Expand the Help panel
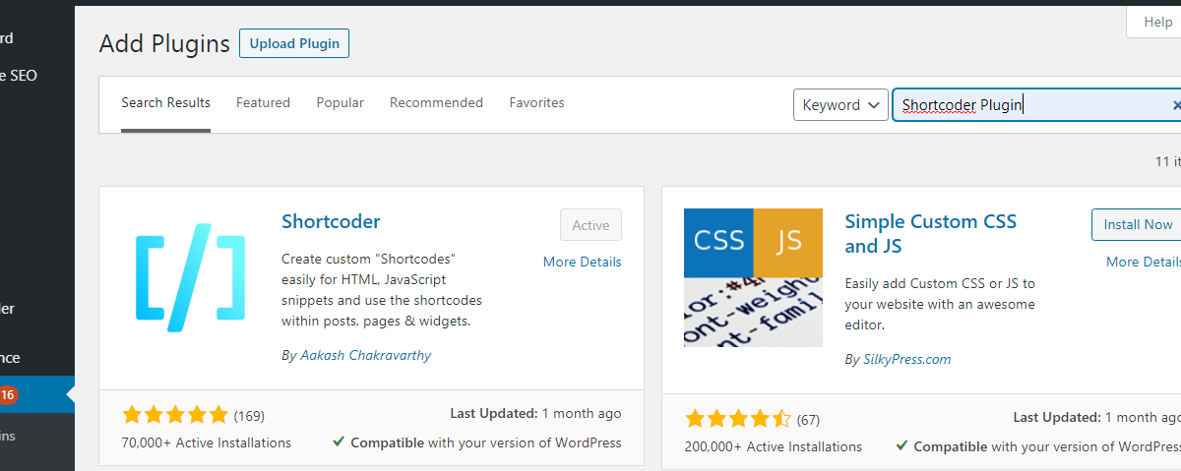The width and height of the screenshot is (1181, 471). 1156,23
